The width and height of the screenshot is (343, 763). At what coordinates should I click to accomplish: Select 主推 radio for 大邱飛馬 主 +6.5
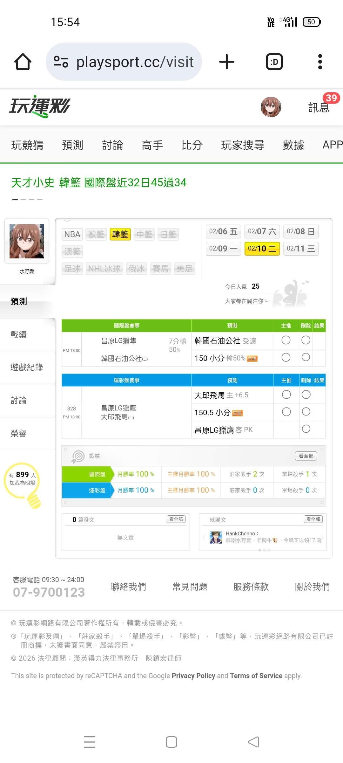(x=286, y=395)
